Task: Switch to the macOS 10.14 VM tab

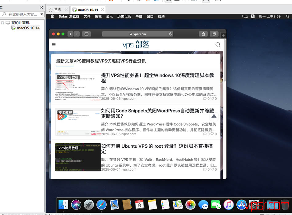Action: [88, 10]
